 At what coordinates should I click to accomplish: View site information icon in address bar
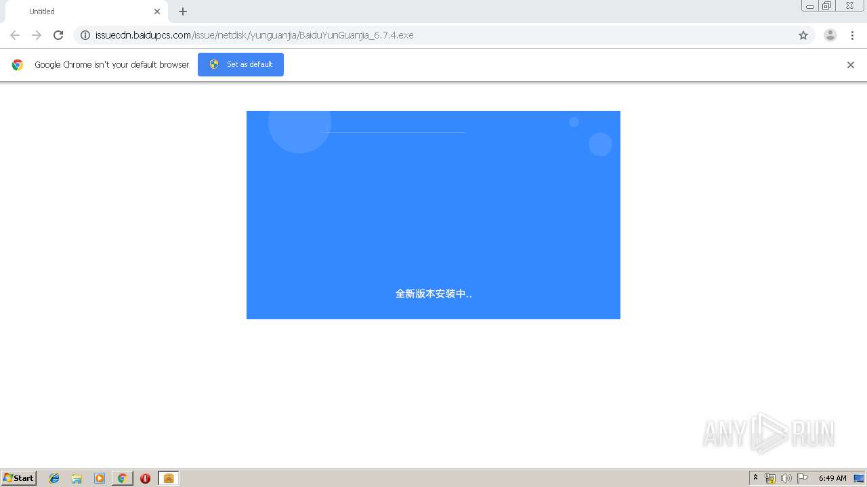85,35
